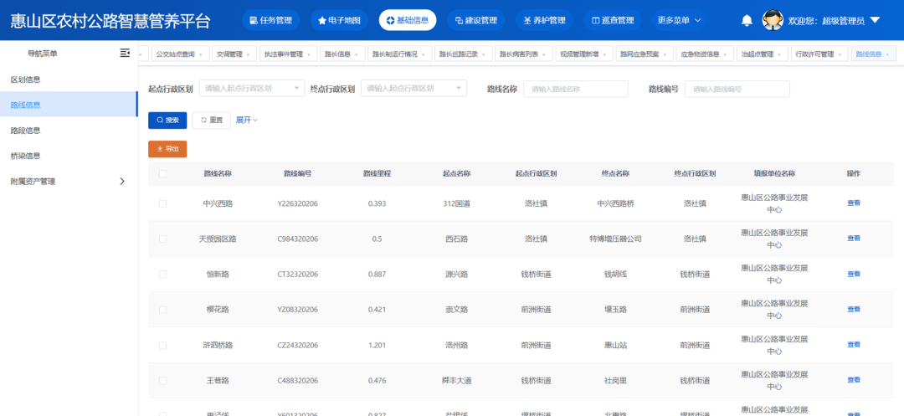Close the active 路线信息 tab with its x

(x=888, y=54)
